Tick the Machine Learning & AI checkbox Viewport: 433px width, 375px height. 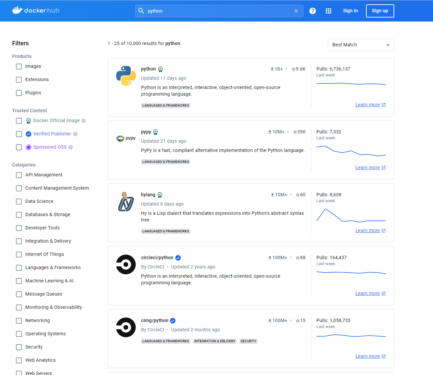coord(19,281)
